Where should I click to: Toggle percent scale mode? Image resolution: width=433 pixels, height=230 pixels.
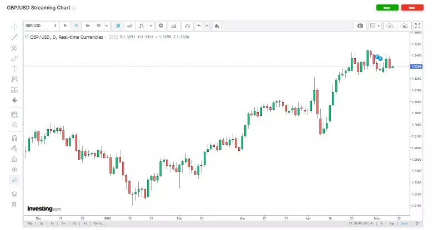coord(381,223)
